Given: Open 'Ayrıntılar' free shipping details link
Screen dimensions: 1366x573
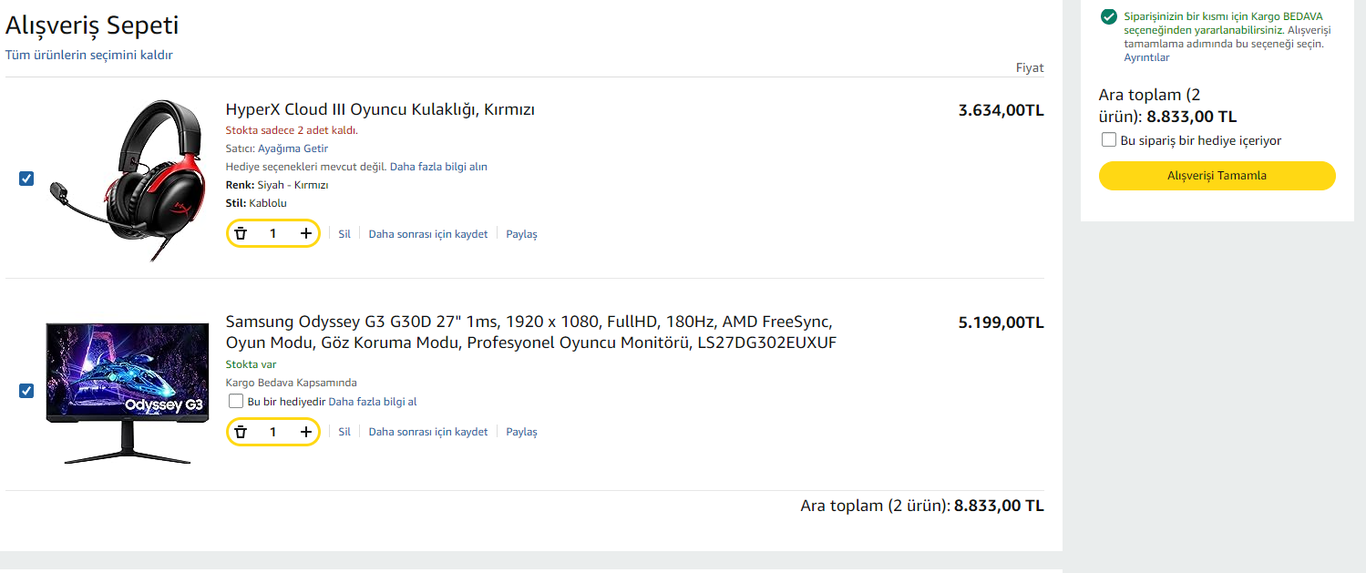Looking at the screenshot, I should [1145, 57].
